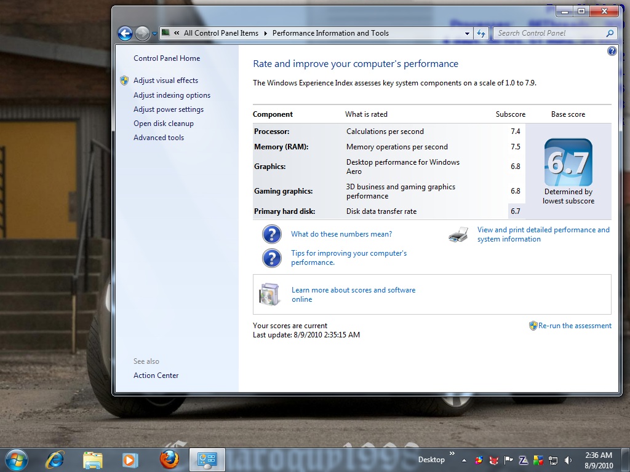This screenshot has height=472, width=630.
Task: Click the printer icon for detailed performance
Action: click(458, 234)
